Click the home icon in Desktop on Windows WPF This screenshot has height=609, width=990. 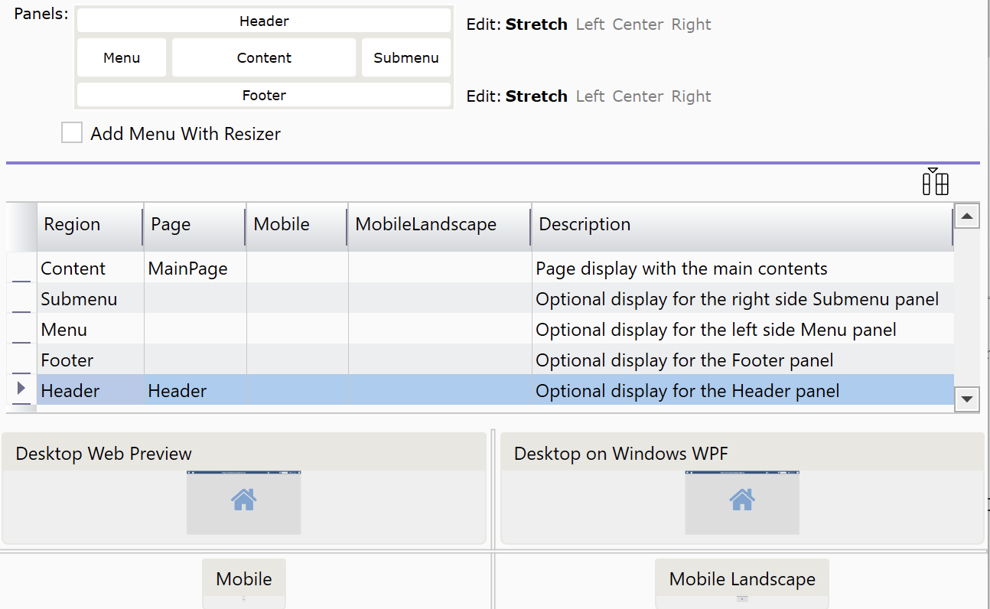coord(741,500)
